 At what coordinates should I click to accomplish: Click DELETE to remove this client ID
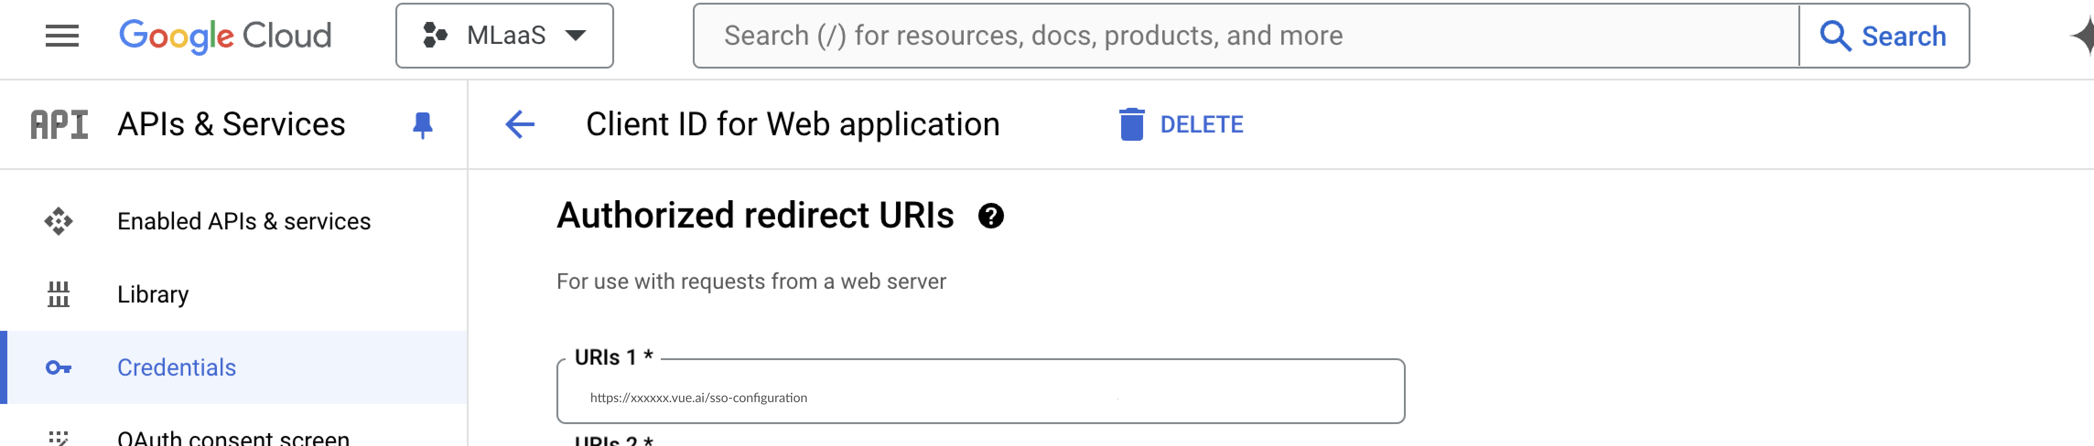click(1181, 125)
